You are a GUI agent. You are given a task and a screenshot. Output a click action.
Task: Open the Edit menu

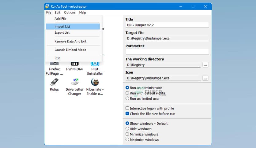coord(58,13)
